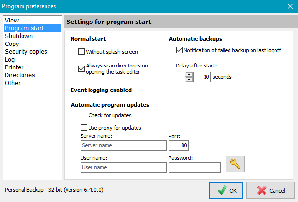Click the delay seconds value field

(202, 77)
